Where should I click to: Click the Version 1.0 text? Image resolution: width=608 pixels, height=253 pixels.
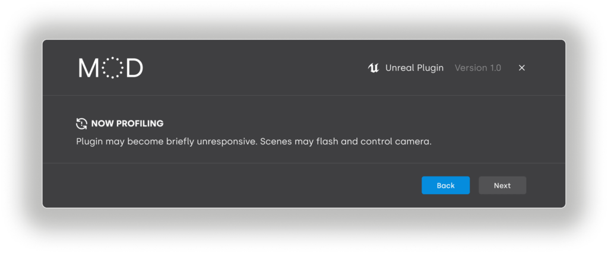(477, 68)
